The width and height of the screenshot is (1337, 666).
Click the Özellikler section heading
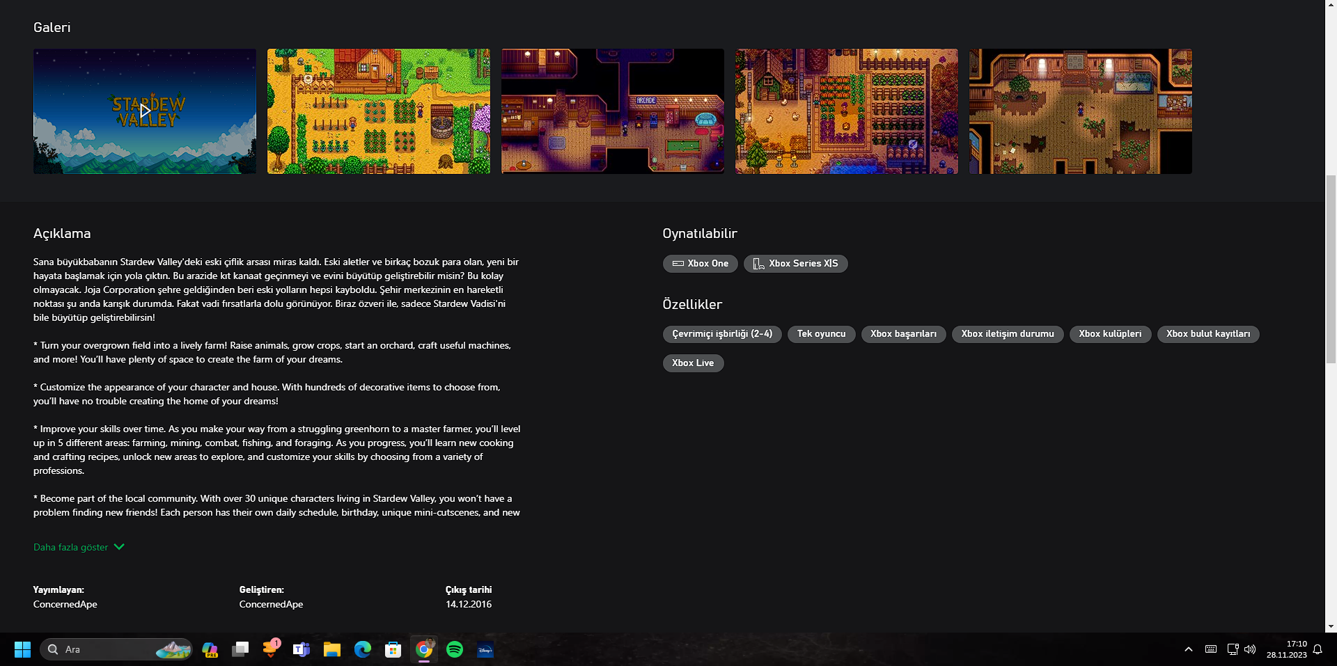[x=692, y=304]
